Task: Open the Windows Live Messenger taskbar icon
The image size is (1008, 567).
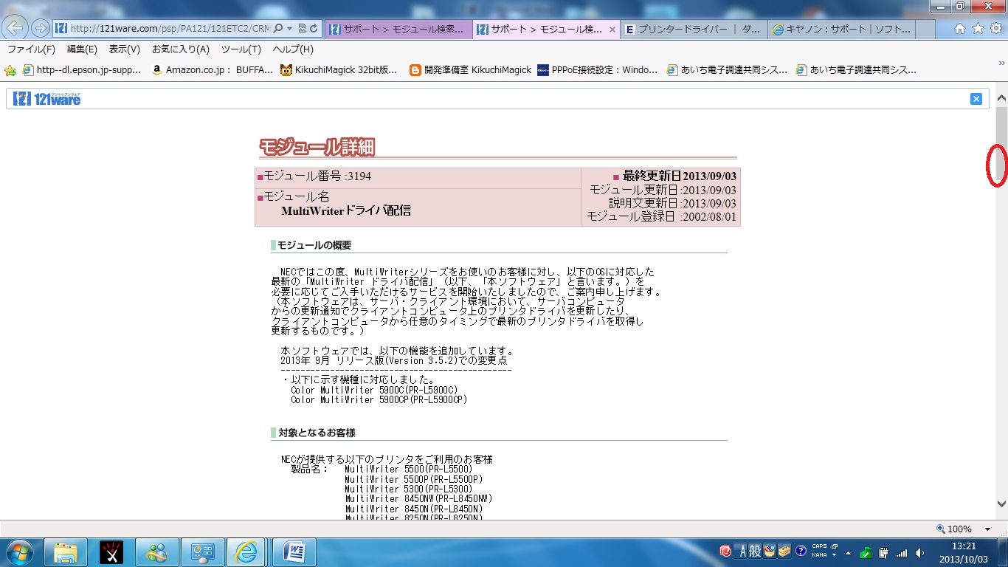Action: click(157, 551)
